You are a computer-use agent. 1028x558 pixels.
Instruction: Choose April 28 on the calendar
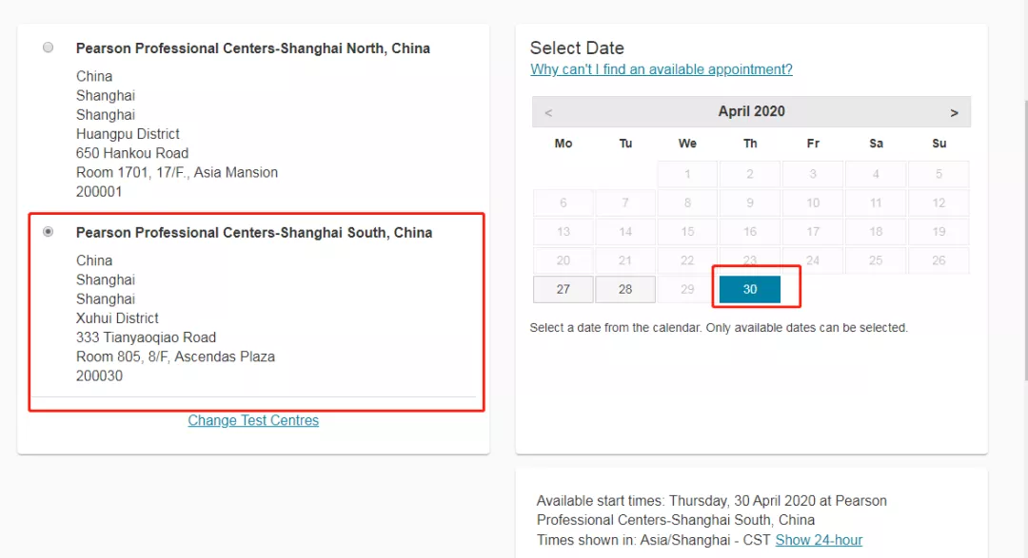coord(625,289)
